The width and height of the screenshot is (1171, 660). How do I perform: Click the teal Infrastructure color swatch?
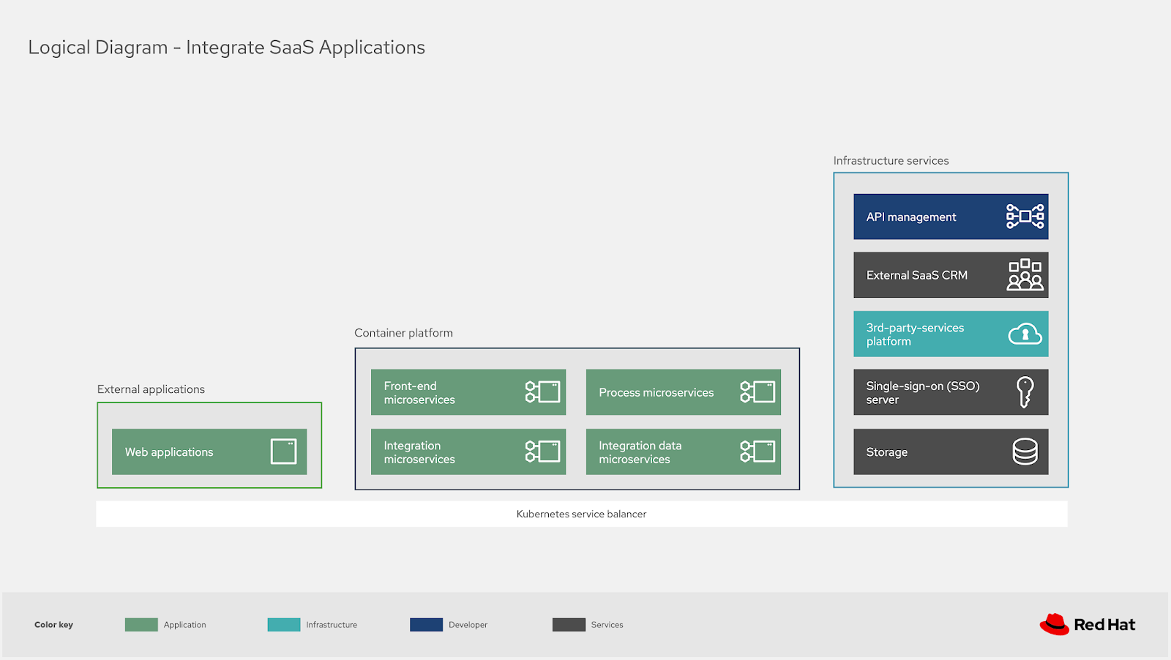pos(284,624)
